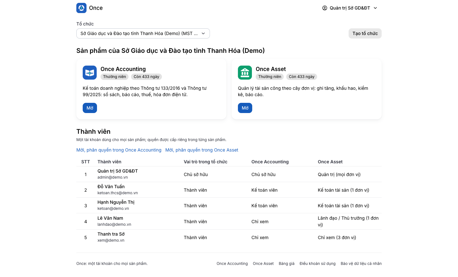Viewport: 458px width, 277px height.
Task: Click email ketoan.thcs@demo.vn
Action: pyautogui.click(x=118, y=193)
